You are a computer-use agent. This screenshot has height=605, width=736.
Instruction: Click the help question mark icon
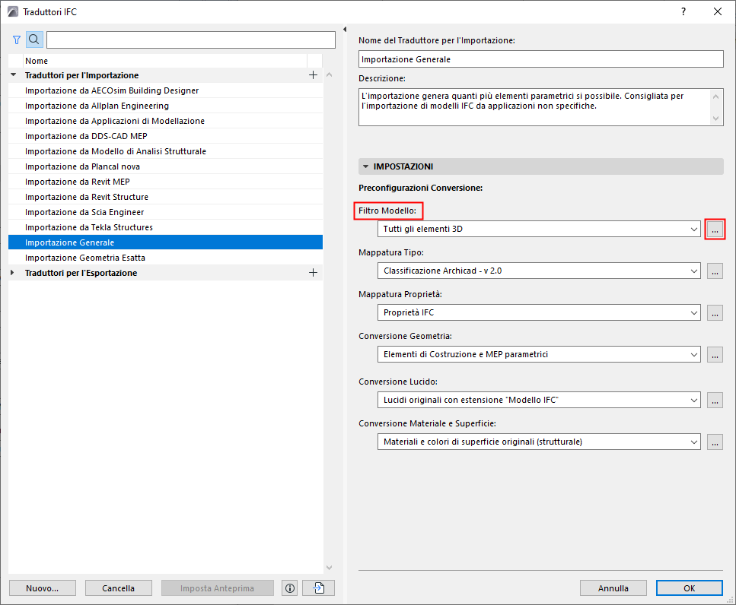(683, 11)
